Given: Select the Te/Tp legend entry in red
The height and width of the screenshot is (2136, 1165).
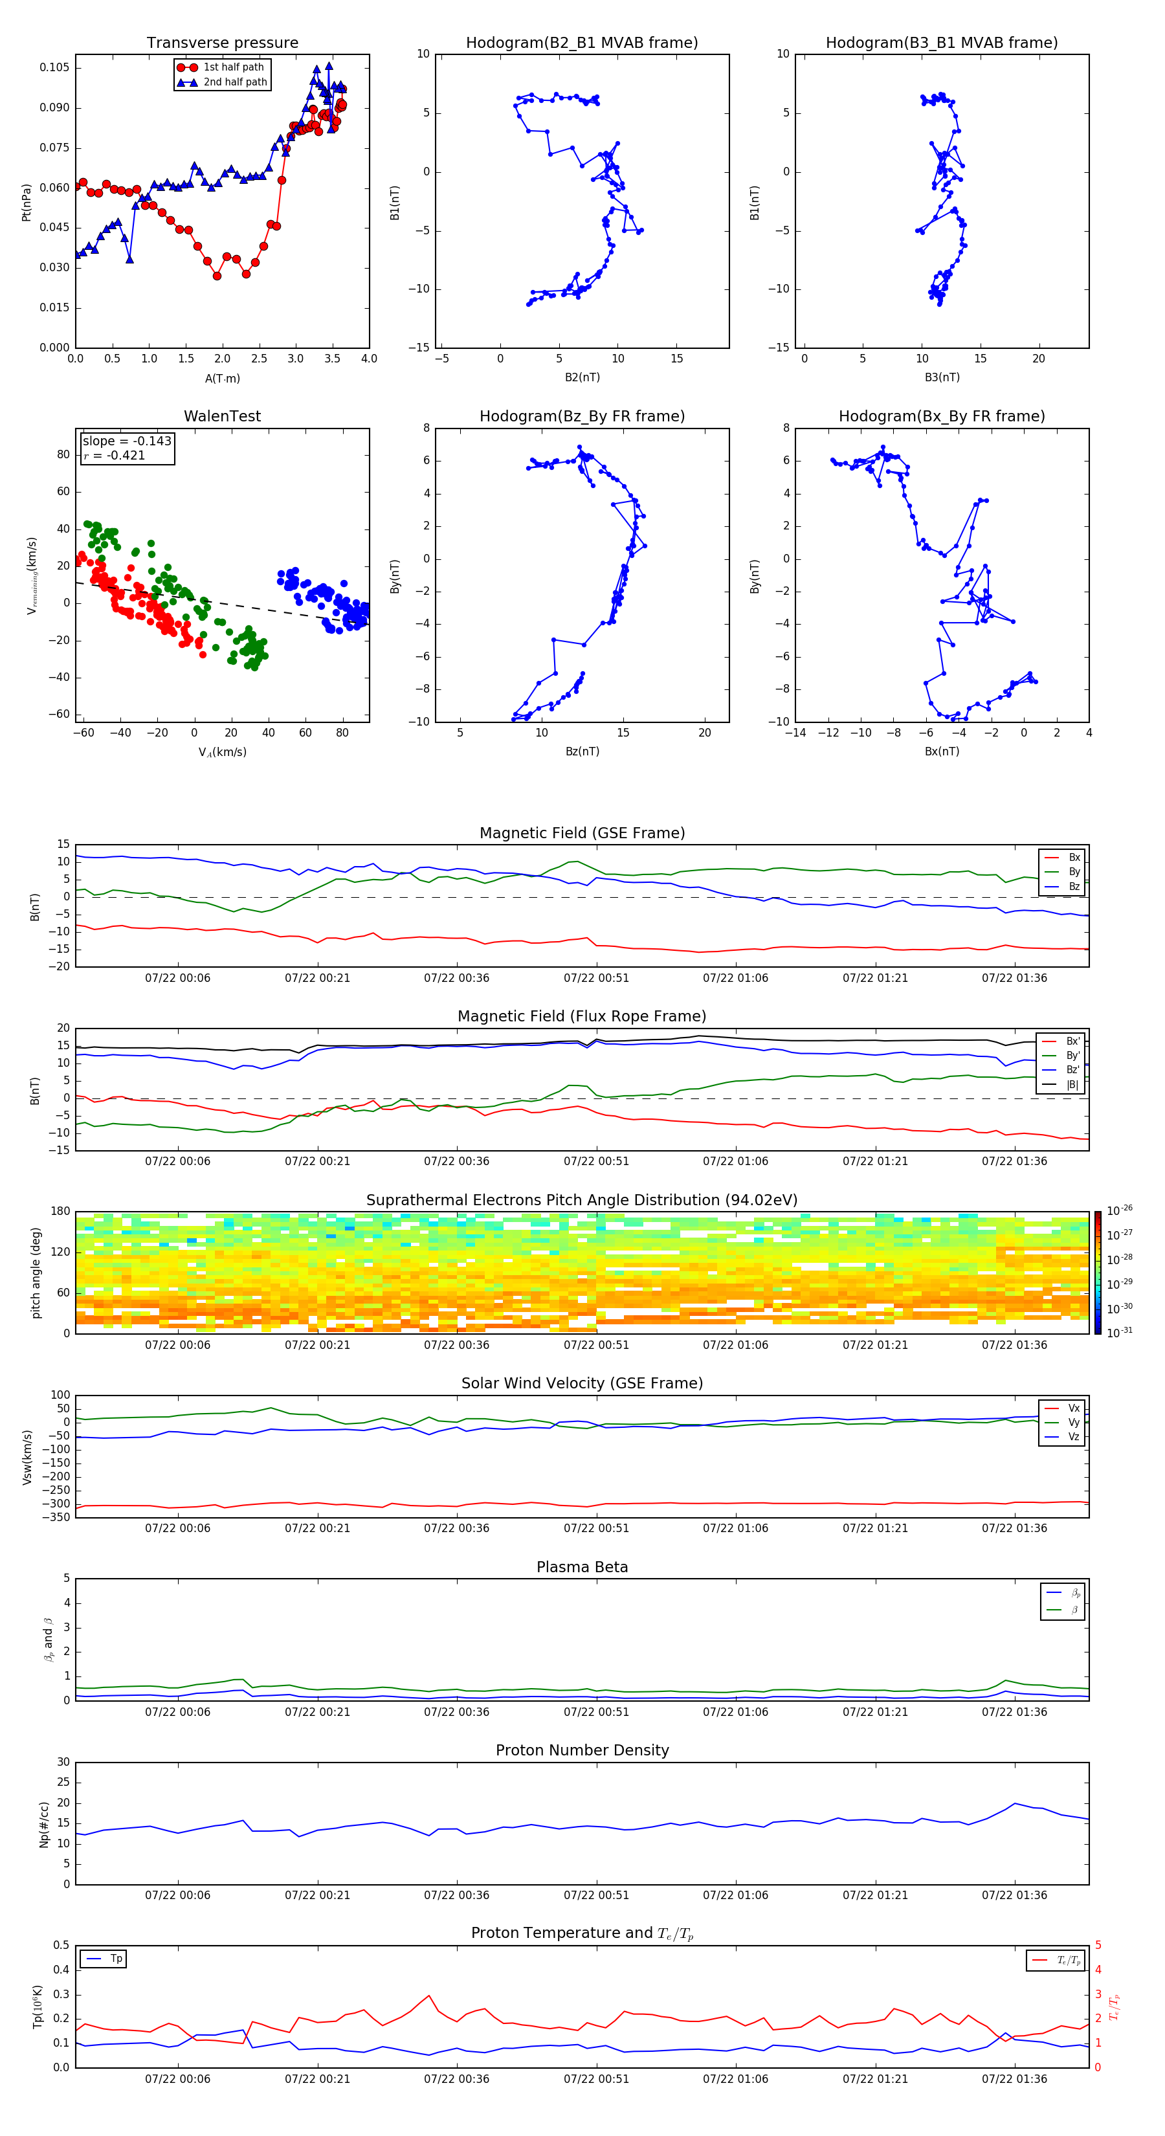Looking at the screenshot, I should [1056, 1960].
